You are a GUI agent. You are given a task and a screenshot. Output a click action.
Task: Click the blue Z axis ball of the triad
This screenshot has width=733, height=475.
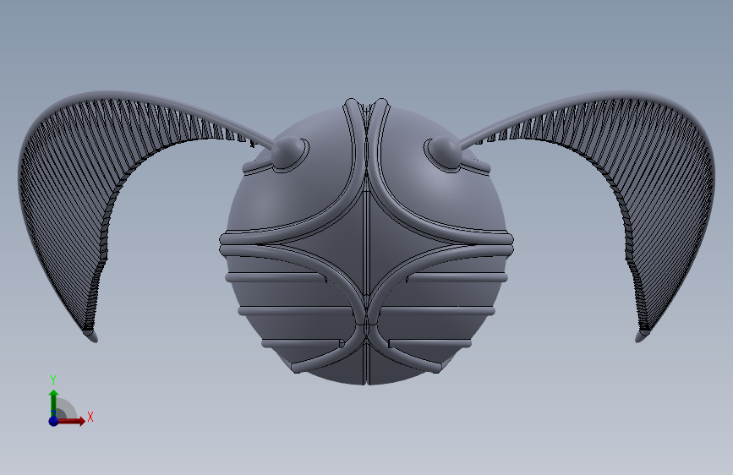click(x=54, y=421)
